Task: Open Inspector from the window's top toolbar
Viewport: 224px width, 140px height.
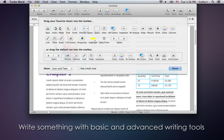Action: point(85,11)
